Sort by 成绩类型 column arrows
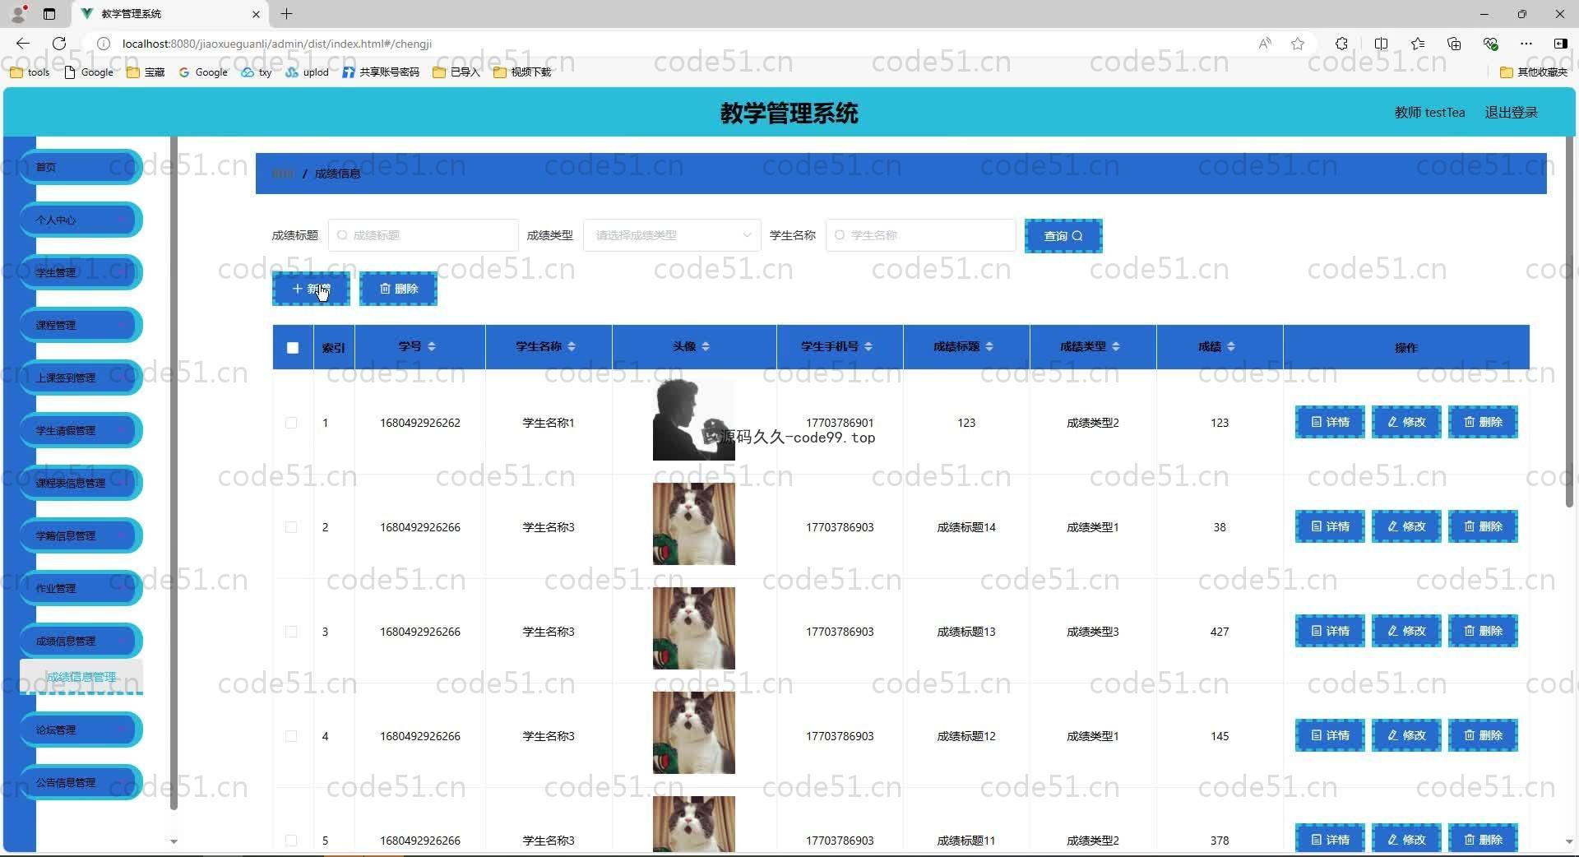Screen dimensions: 1579x857 [1116, 347]
